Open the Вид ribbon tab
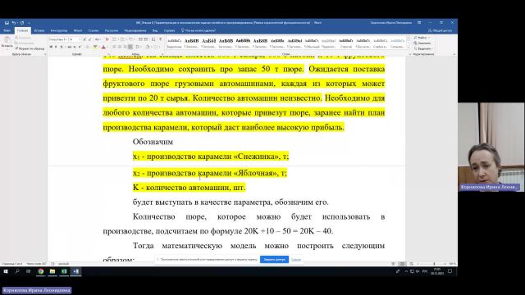Image resolution: width=525 pixels, height=295 pixels. [x=155, y=30]
